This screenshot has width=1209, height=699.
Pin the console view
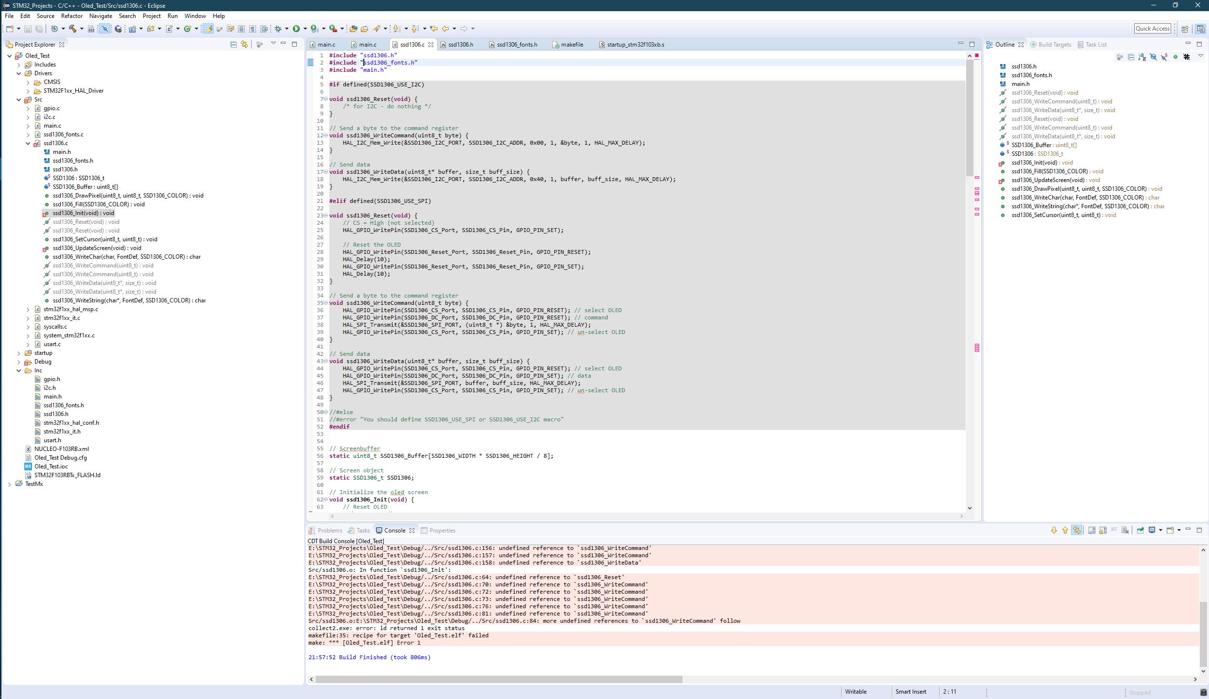click(x=1140, y=530)
